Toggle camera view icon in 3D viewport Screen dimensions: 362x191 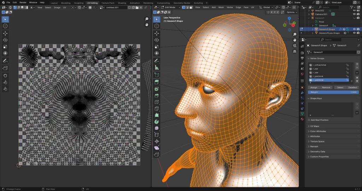click(294, 46)
